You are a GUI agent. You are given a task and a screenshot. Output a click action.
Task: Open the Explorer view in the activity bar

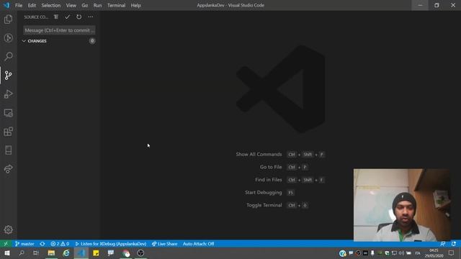coord(8,19)
